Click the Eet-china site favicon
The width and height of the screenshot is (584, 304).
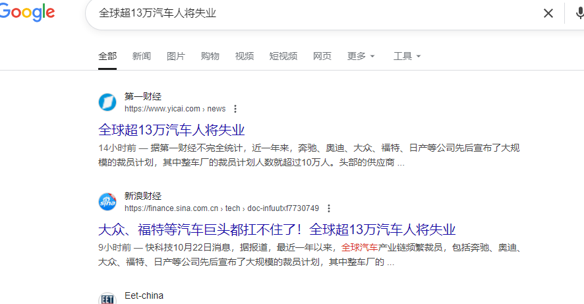(107, 299)
